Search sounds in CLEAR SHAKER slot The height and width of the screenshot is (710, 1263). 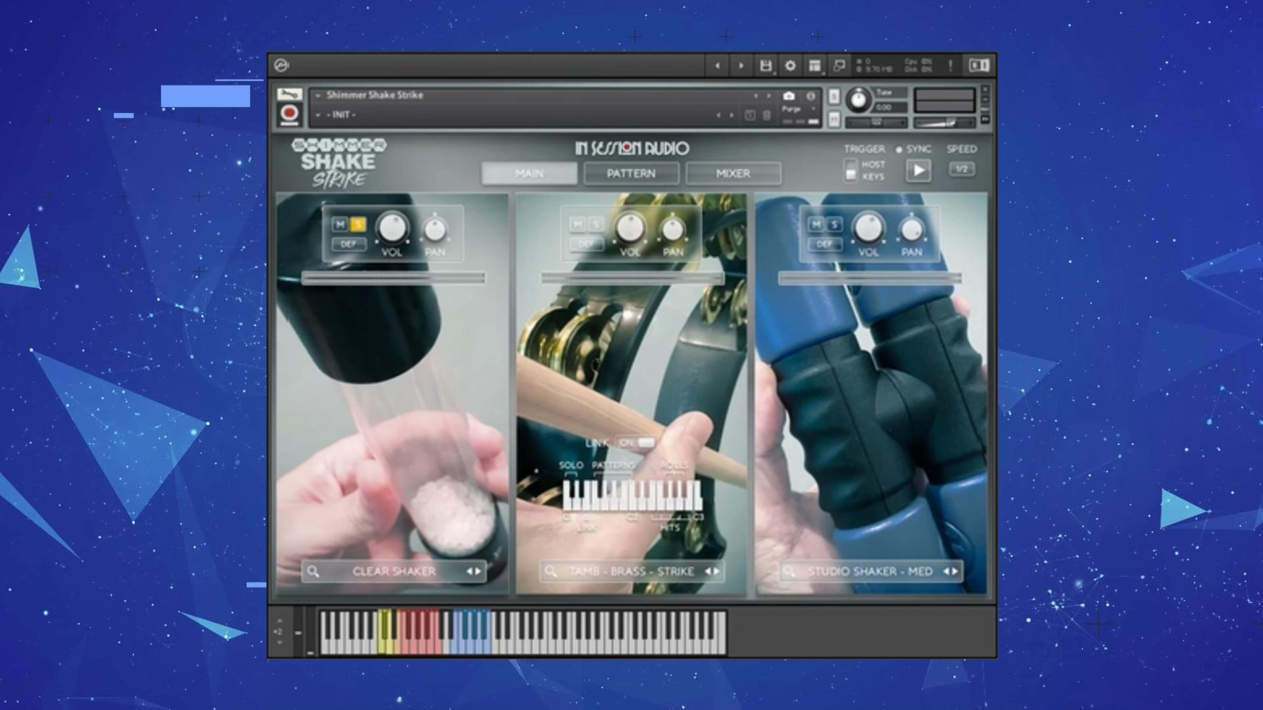click(x=313, y=571)
